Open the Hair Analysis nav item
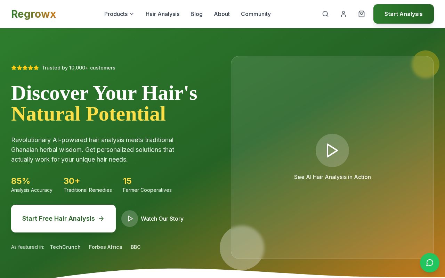This screenshot has width=445, height=278. click(162, 14)
